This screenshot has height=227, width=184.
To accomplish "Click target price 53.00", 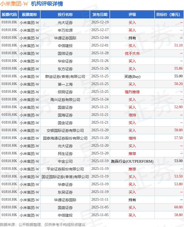I will pos(178,161).
